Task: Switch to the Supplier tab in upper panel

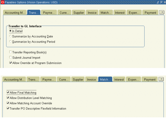Action: click(79, 13)
